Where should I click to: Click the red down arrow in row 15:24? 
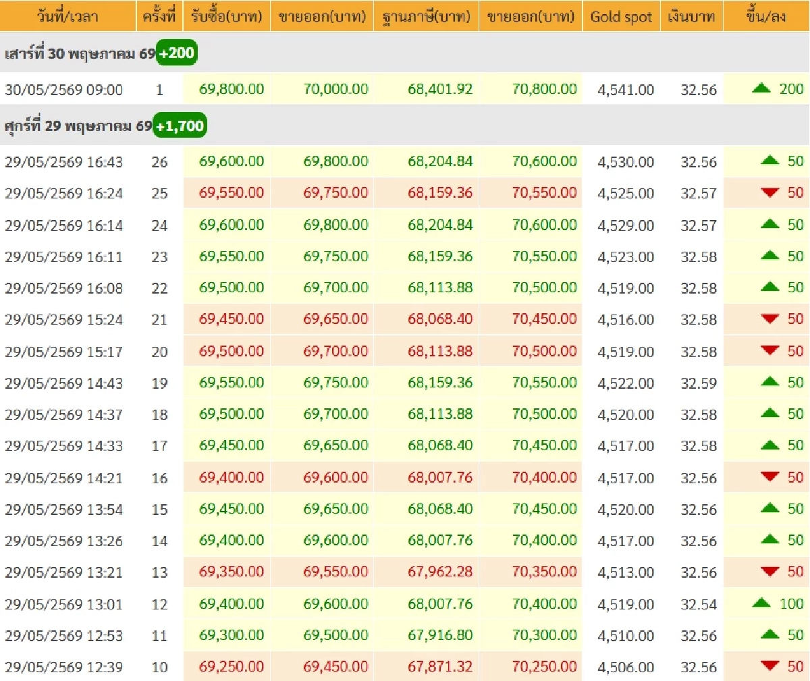coord(769,319)
